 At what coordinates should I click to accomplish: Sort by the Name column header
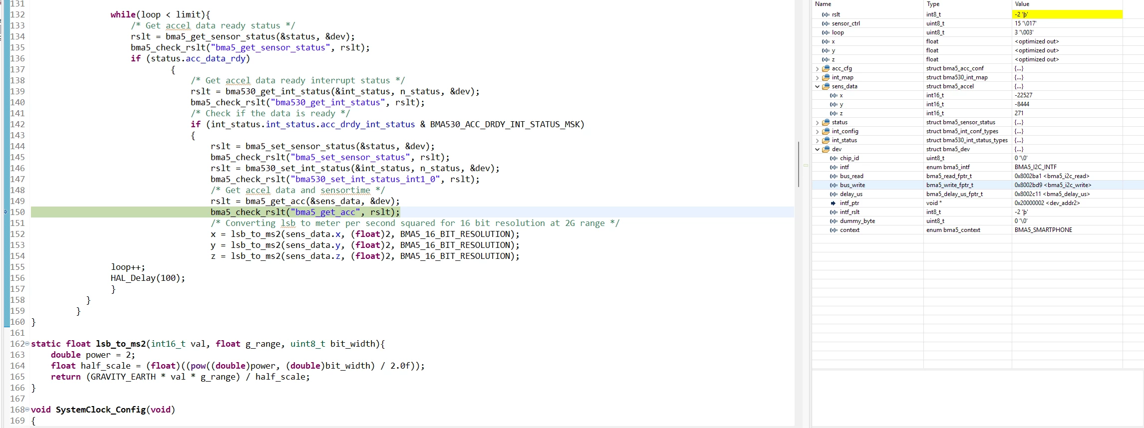(867, 4)
